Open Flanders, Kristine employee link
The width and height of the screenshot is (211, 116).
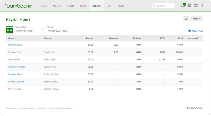click(17, 67)
